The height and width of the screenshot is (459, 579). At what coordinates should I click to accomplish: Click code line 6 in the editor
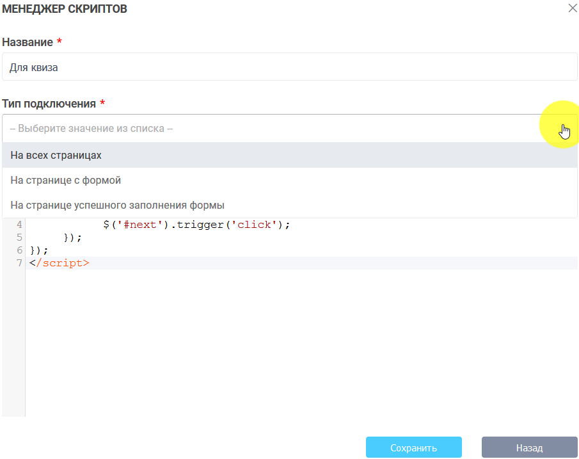pos(39,250)
